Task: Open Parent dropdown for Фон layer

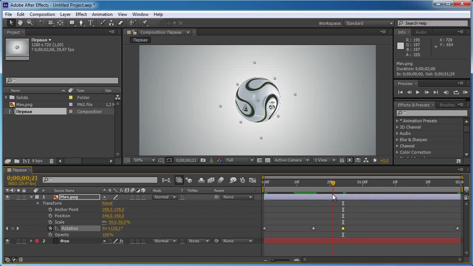Action: 238,241
